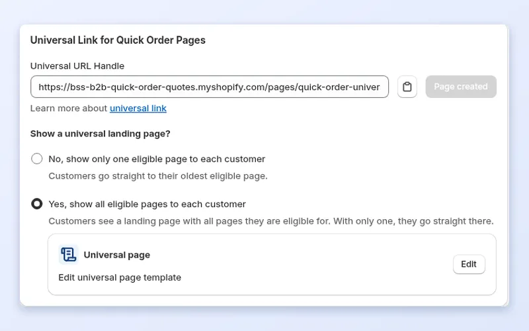
Task: Click 'Universal URL Handle' field label
Action: pos(77,66)
